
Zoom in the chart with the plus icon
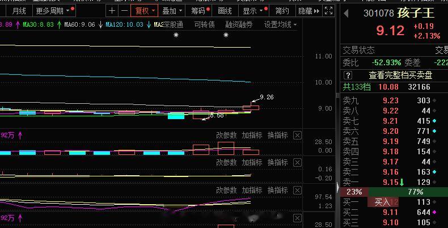click(x=112, y=11)
